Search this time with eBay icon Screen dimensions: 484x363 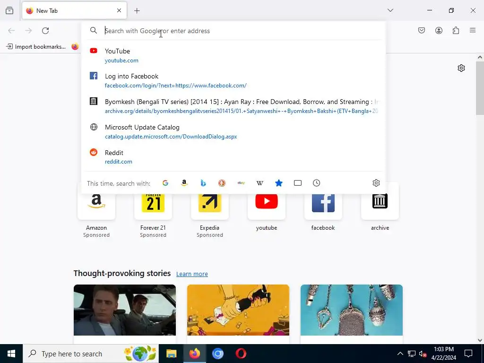(241, 183)
